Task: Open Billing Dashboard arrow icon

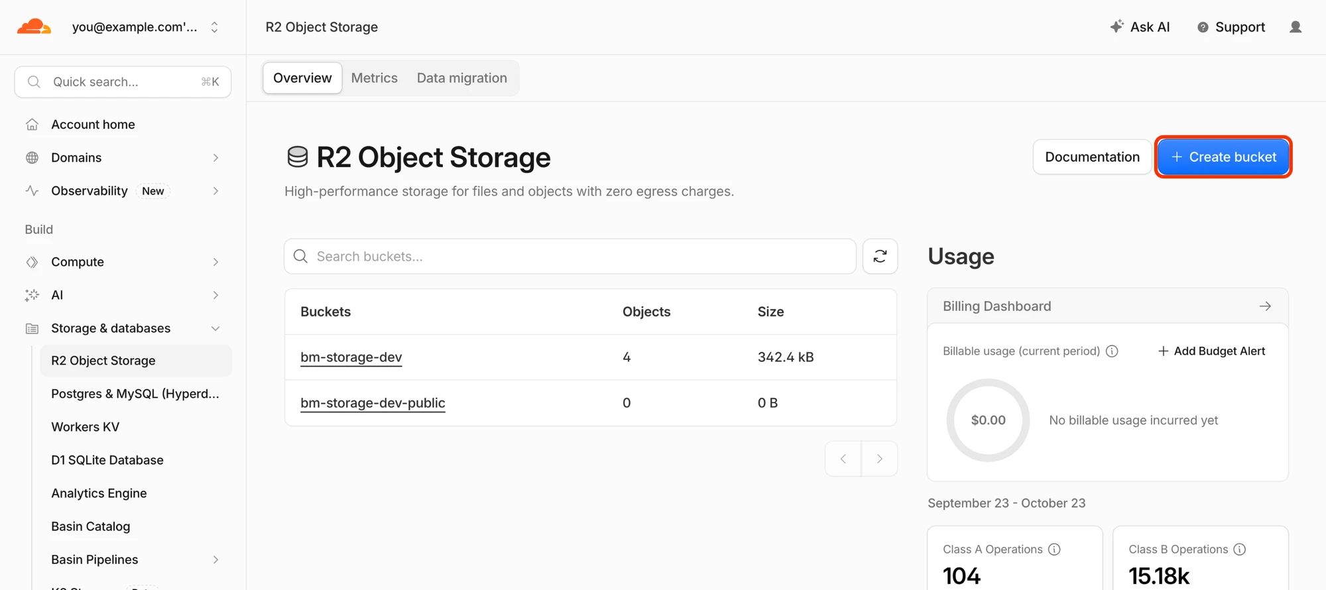Action: tap(1265, 306)
